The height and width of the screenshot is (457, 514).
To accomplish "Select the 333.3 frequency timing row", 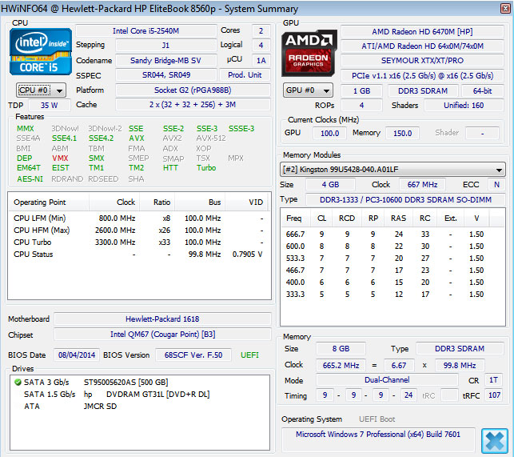I will tap(392, 295).
